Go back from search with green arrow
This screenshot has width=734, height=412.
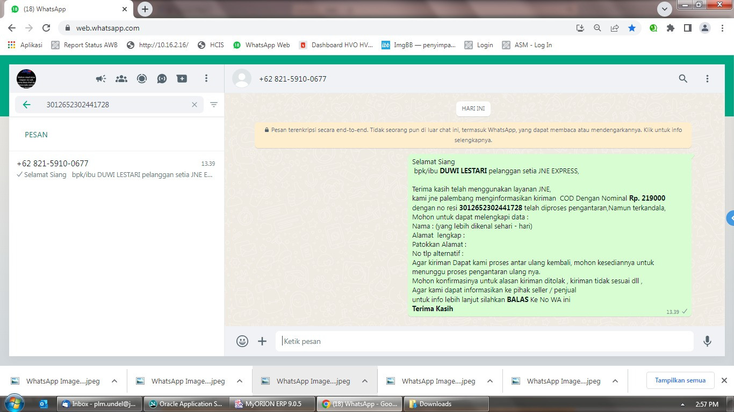pyautogui.click(x=27, y=105)
